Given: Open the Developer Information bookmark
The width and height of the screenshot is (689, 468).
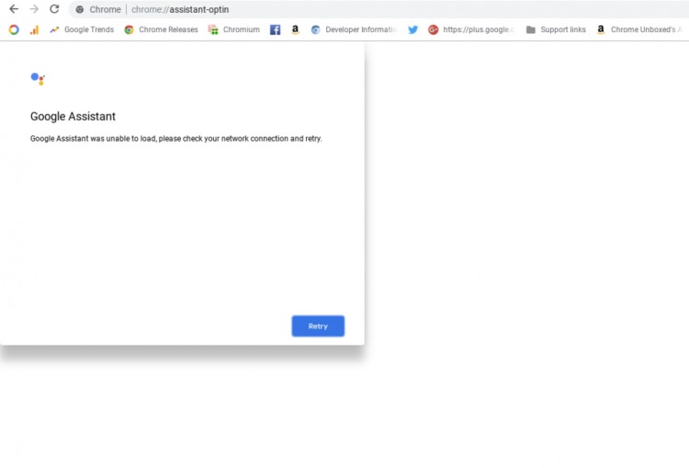Looking at the screenshot, I should [x=354, y=29].
